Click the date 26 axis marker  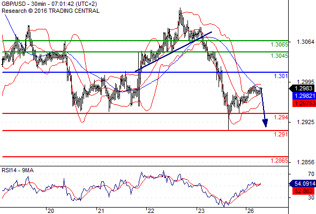click(x=250, y=211)
